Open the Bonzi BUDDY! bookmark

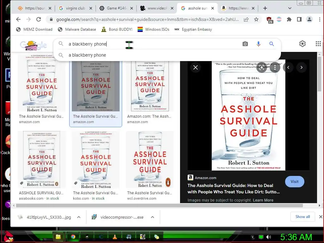click(x=117, y=29)
